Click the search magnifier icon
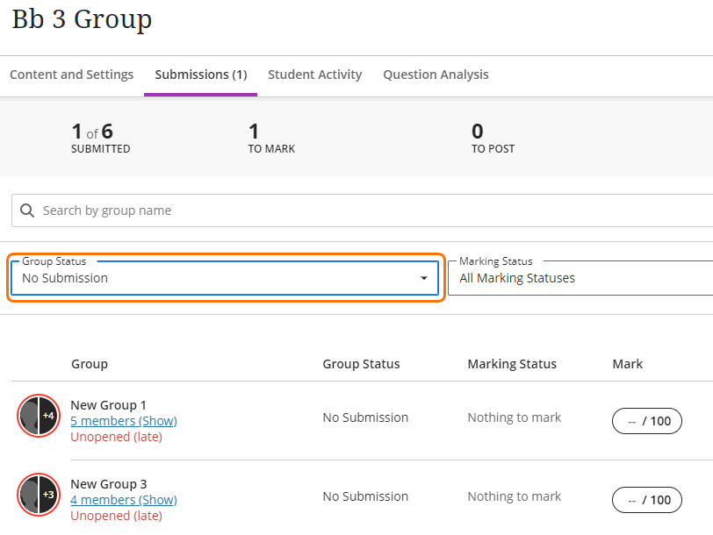This screenshot has height=535, width=713. click(x=26, y=210)
